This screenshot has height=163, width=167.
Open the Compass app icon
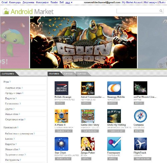click(x=140, y=116)
